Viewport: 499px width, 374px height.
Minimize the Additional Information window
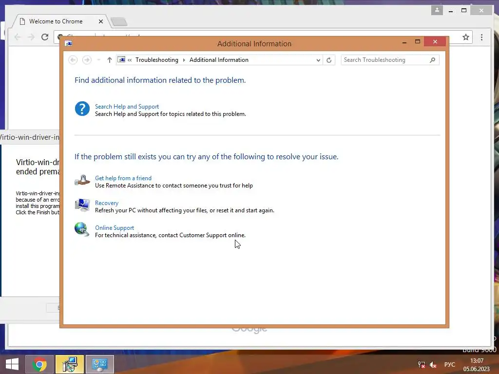404,42
